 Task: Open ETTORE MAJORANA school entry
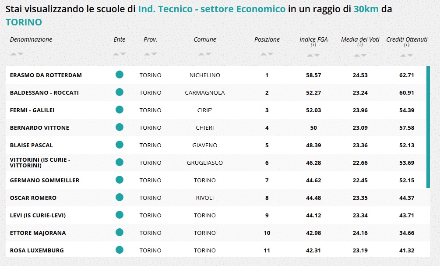[38, 233]
